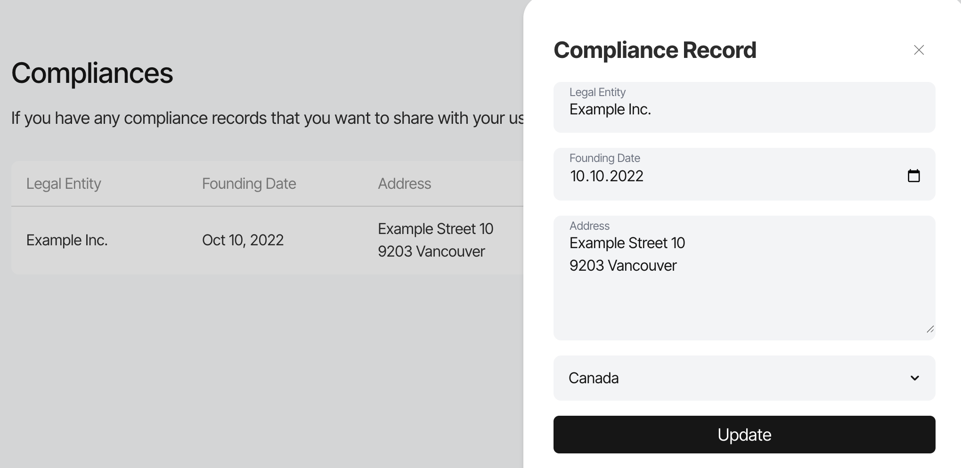Click the Compliance Record panel title
The width and height of the screenshot is (961, 468).
[655, 50]
